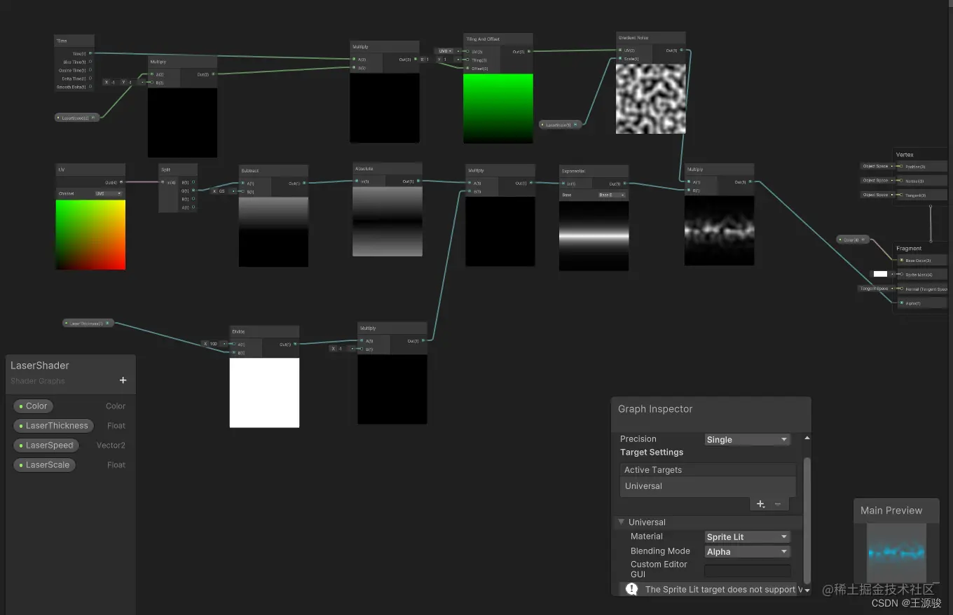Viewport: 953px width, 615px height.
Task: Select Universal in the Active Targets list
Action: coord(707,486)
